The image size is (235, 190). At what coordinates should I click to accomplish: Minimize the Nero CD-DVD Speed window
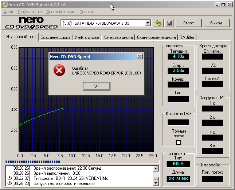[217, 5]
